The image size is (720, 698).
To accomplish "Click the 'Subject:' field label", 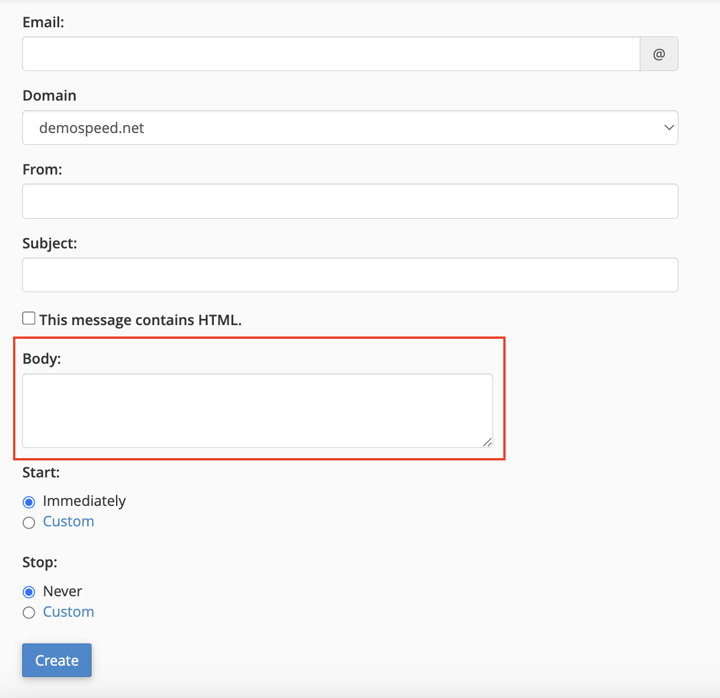I will 49,243.
